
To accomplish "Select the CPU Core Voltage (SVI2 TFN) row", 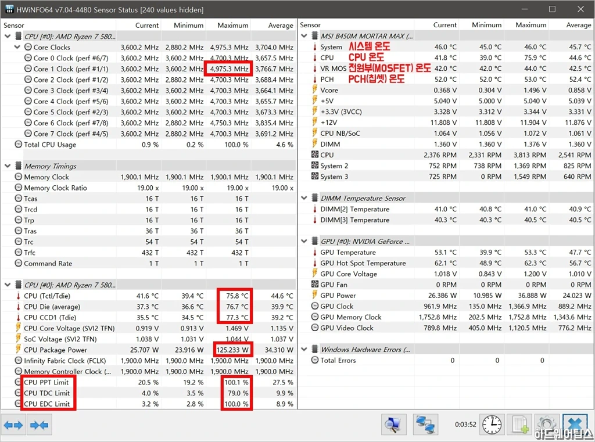I will coord(148,328).
